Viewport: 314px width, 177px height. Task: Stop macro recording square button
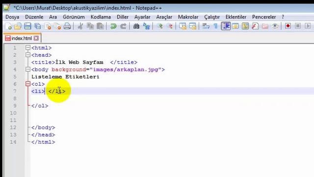point(298,26)
